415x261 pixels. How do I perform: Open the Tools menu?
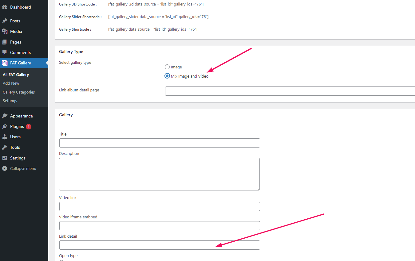[x=24, y=147]
